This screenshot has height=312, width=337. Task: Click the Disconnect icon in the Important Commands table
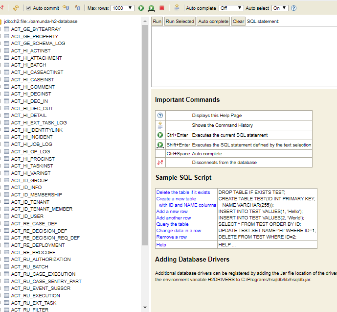pyautogui.click(x=160, y=163)
